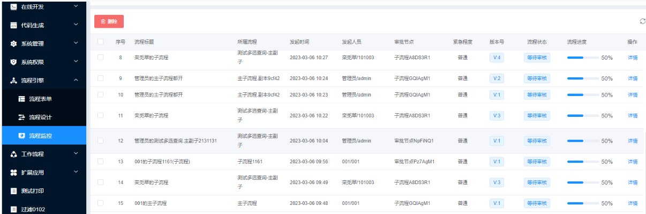Click the 流程状态 column header
The image size is (646, 214).
click(537, 42)
